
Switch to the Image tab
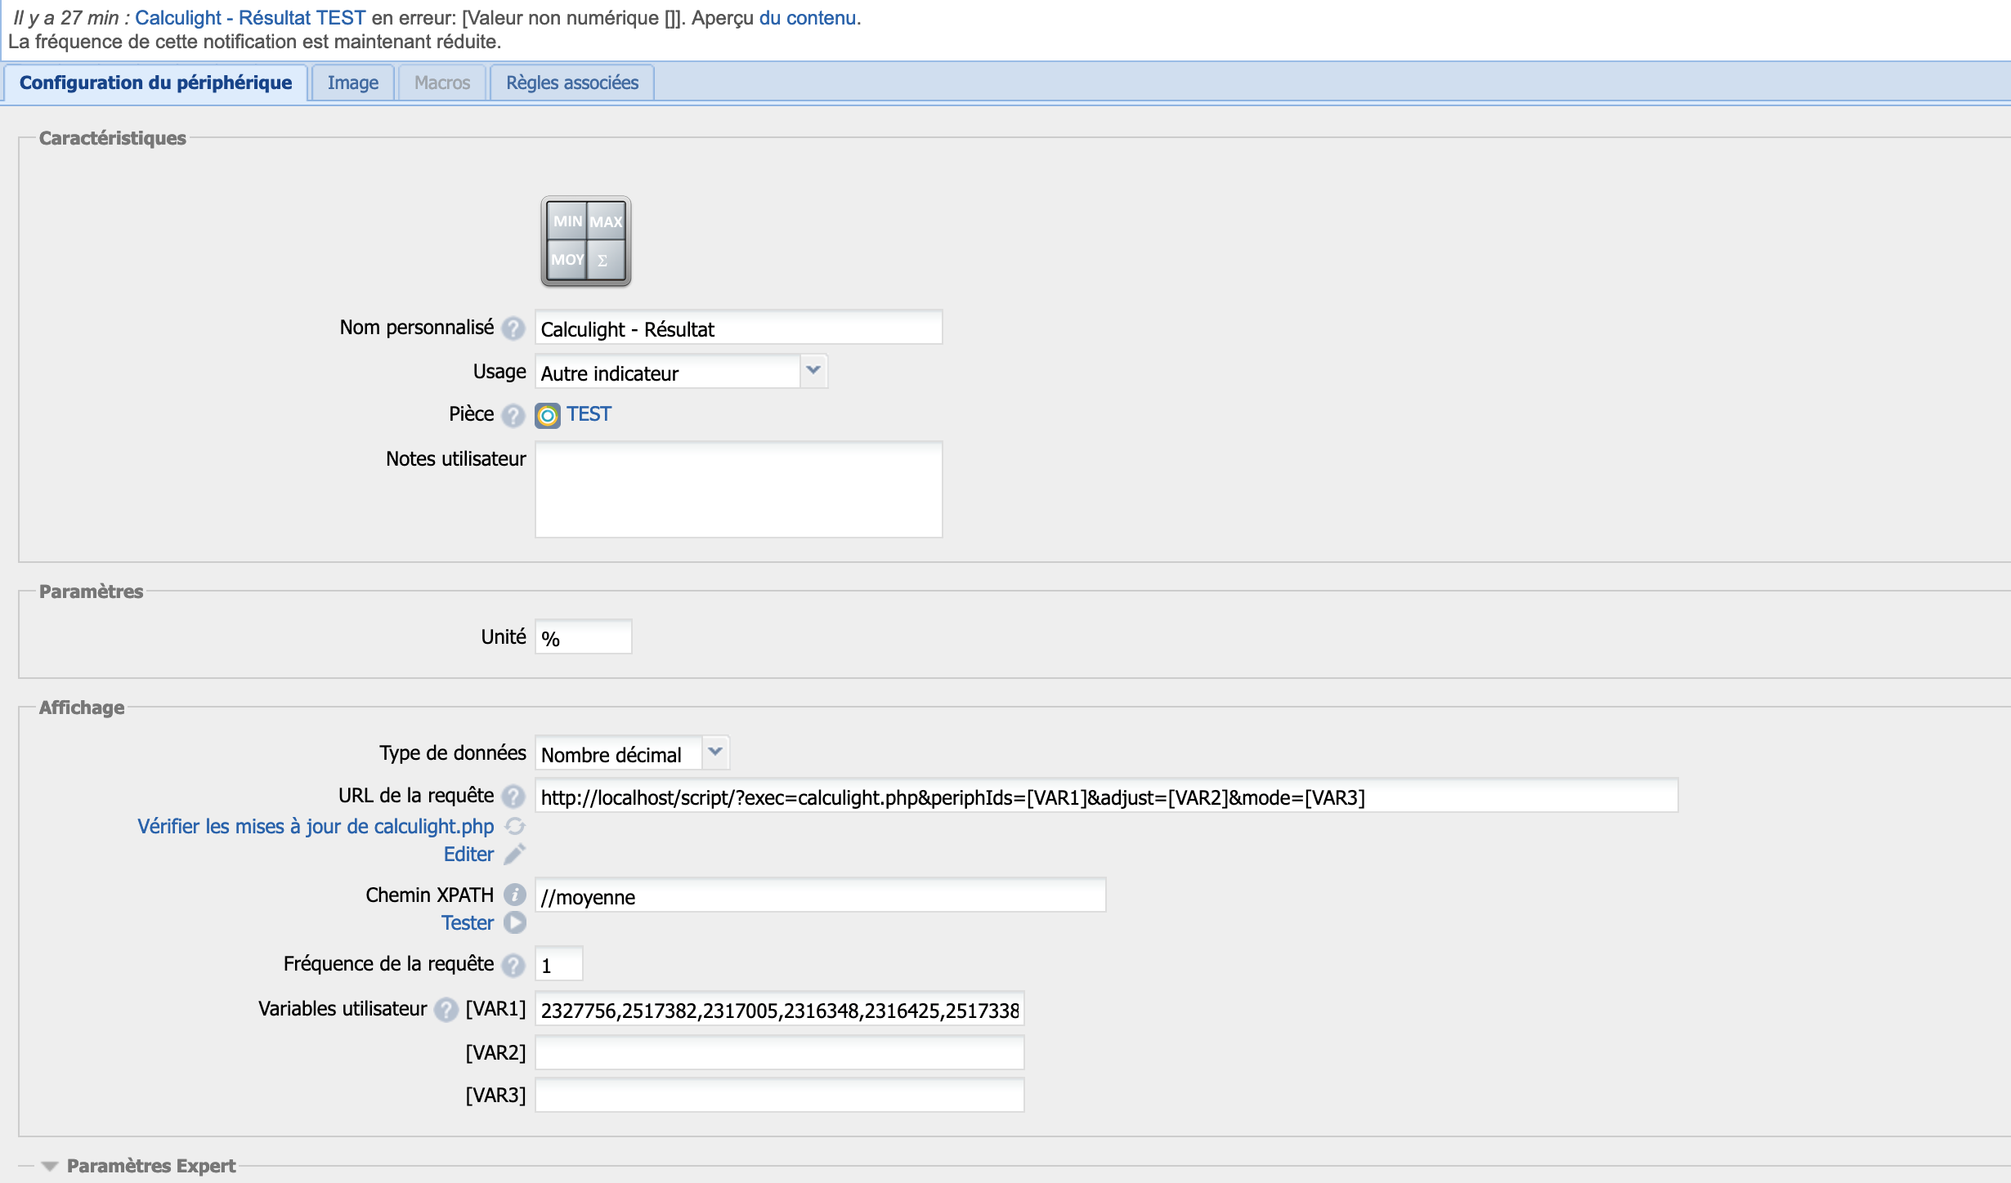coord(352,83)
